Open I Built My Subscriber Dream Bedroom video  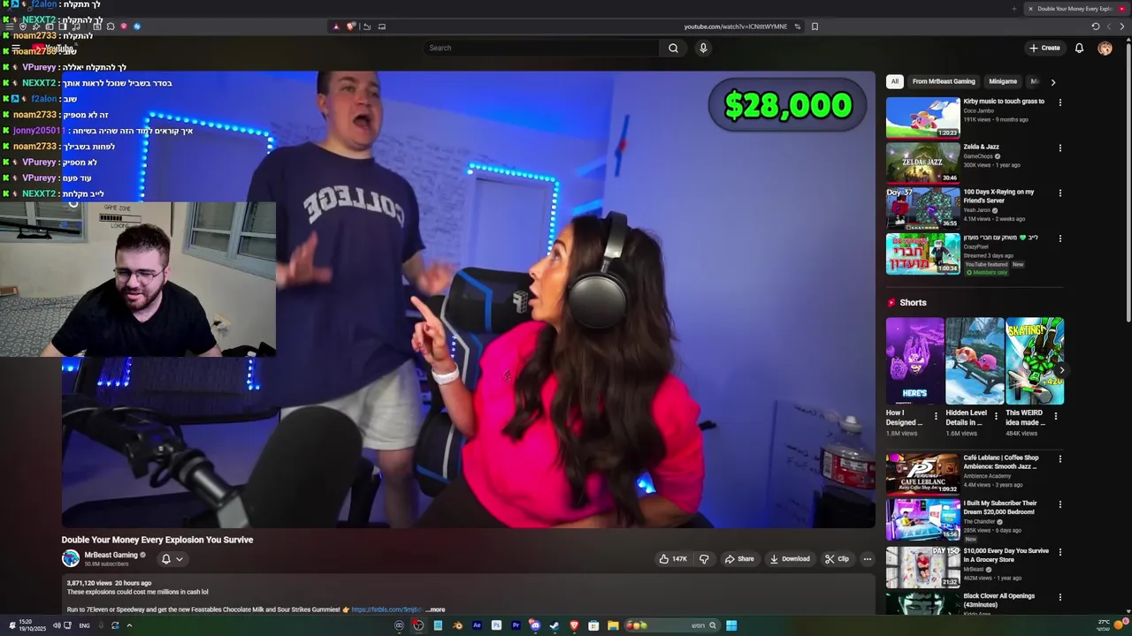tap(922, 519)
